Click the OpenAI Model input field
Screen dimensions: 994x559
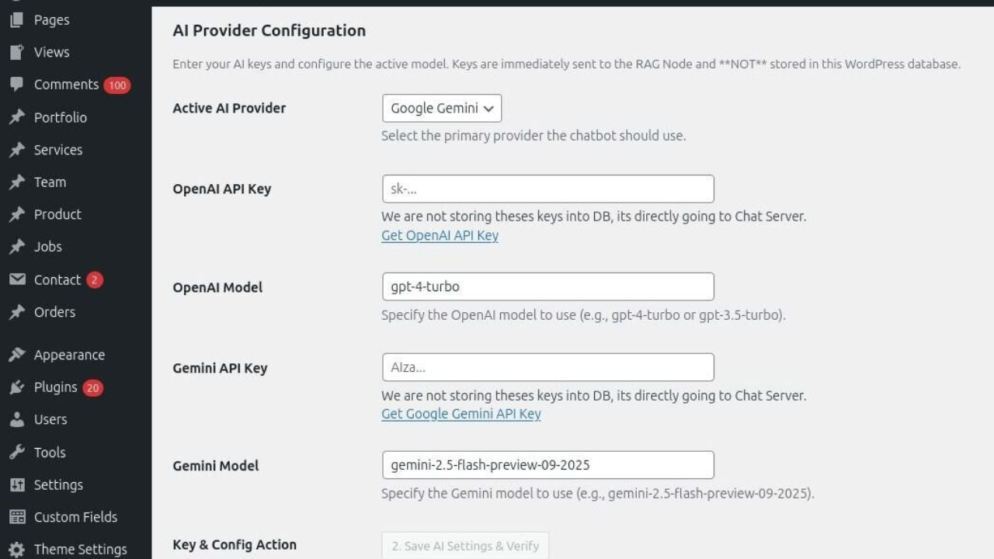pyautogui.click(x=547, y=286)
